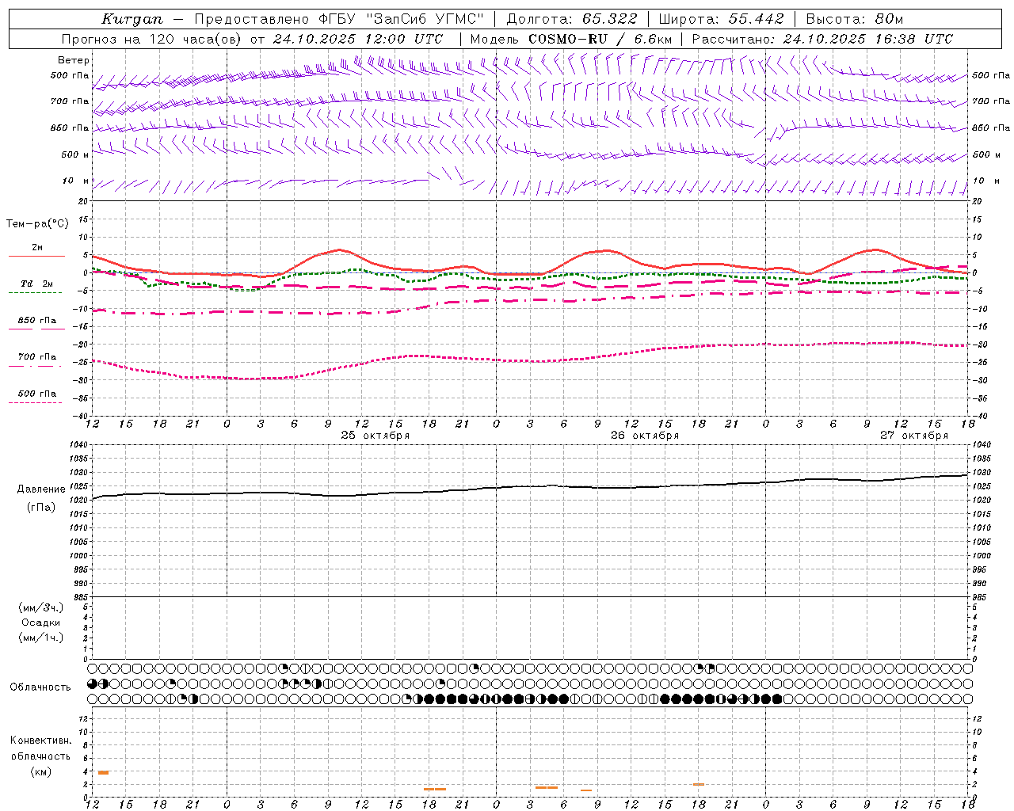Screen dimensions: 1014x811
Task: Click the station name Kurgan in the header
Action: [132, 19]
